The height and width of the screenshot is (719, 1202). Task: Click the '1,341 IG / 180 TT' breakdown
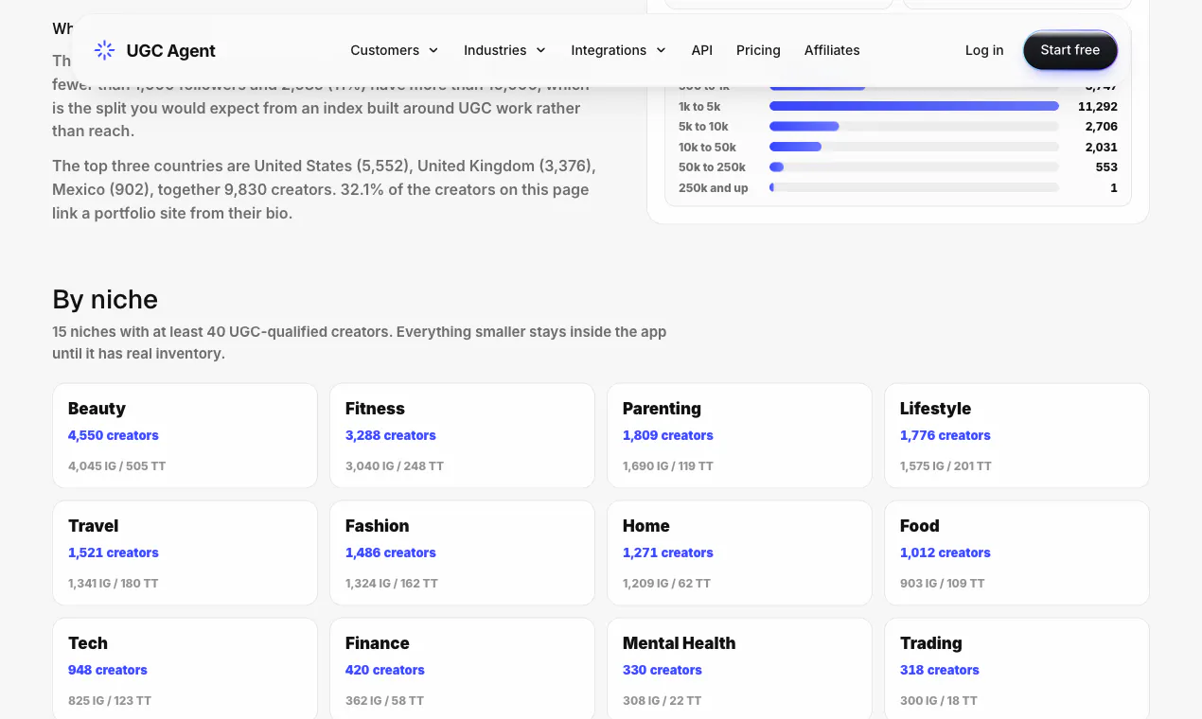(x=113, y=584)
